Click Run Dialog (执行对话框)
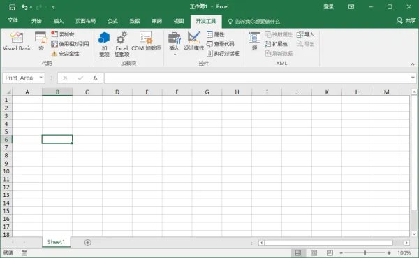The height and width of the screenshot is (258, 419). pos(223,54)
